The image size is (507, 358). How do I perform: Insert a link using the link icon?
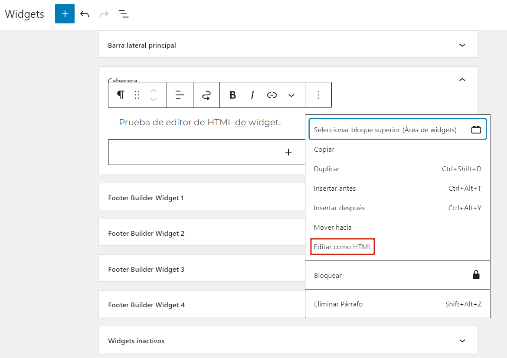(x=272, y=95)
